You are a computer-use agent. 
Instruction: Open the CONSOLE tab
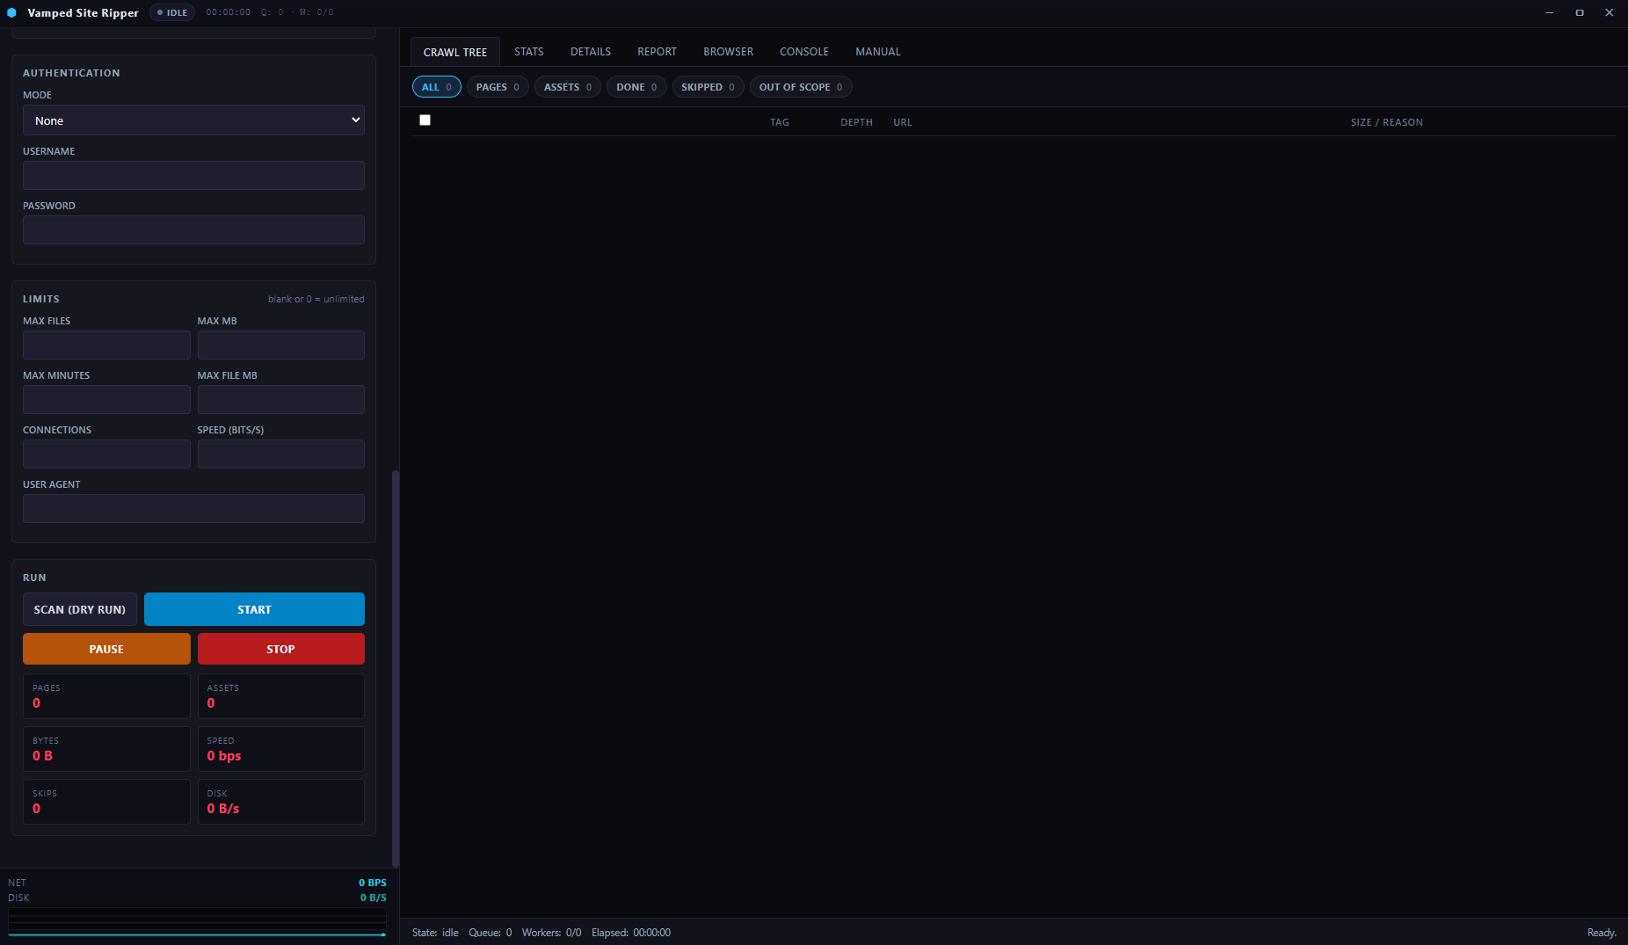(804, 52)
